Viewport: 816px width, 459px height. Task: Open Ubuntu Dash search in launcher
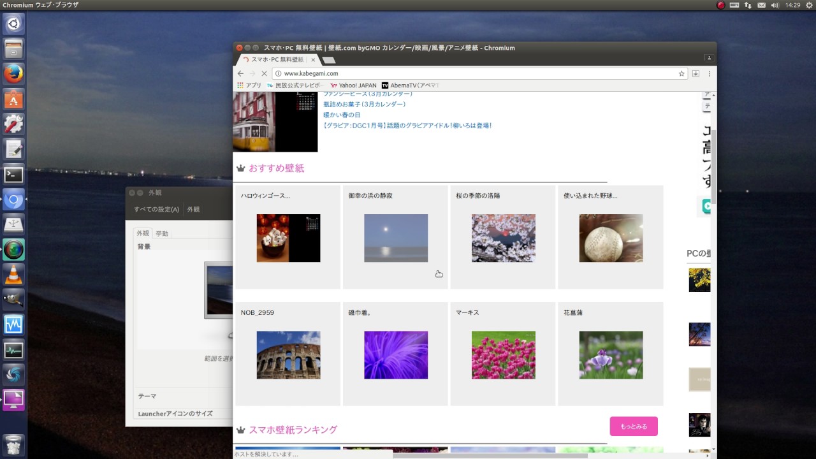click(x=13, y=24)
